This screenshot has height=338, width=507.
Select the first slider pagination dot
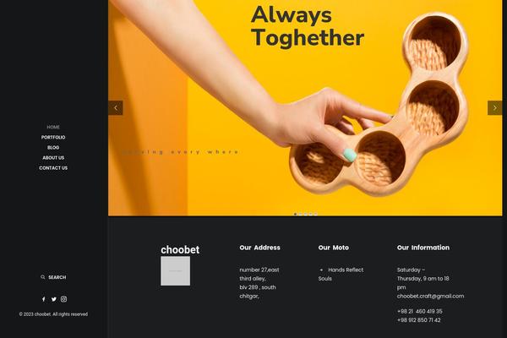[295, 214]
